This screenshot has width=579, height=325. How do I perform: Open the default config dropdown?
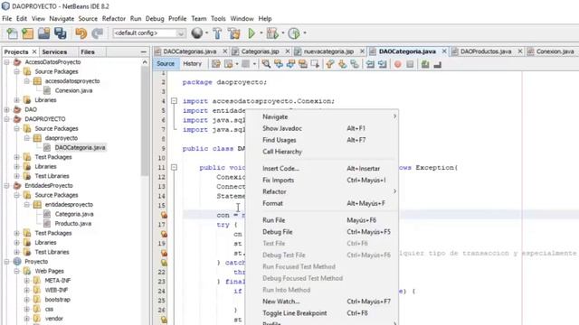click(x=181, y=33)
